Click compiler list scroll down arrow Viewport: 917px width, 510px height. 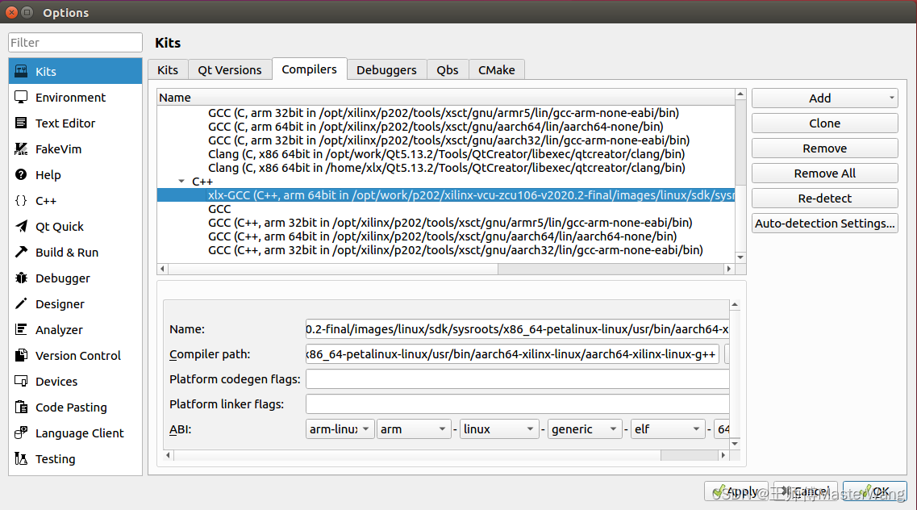click(740, 257)
